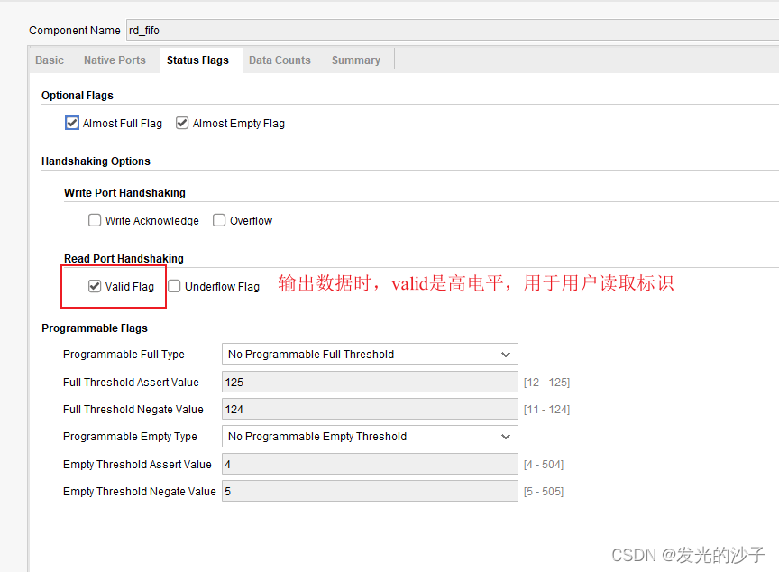Enable the Overflow flag
Viewport: 779px width, 572px height.
218,220
